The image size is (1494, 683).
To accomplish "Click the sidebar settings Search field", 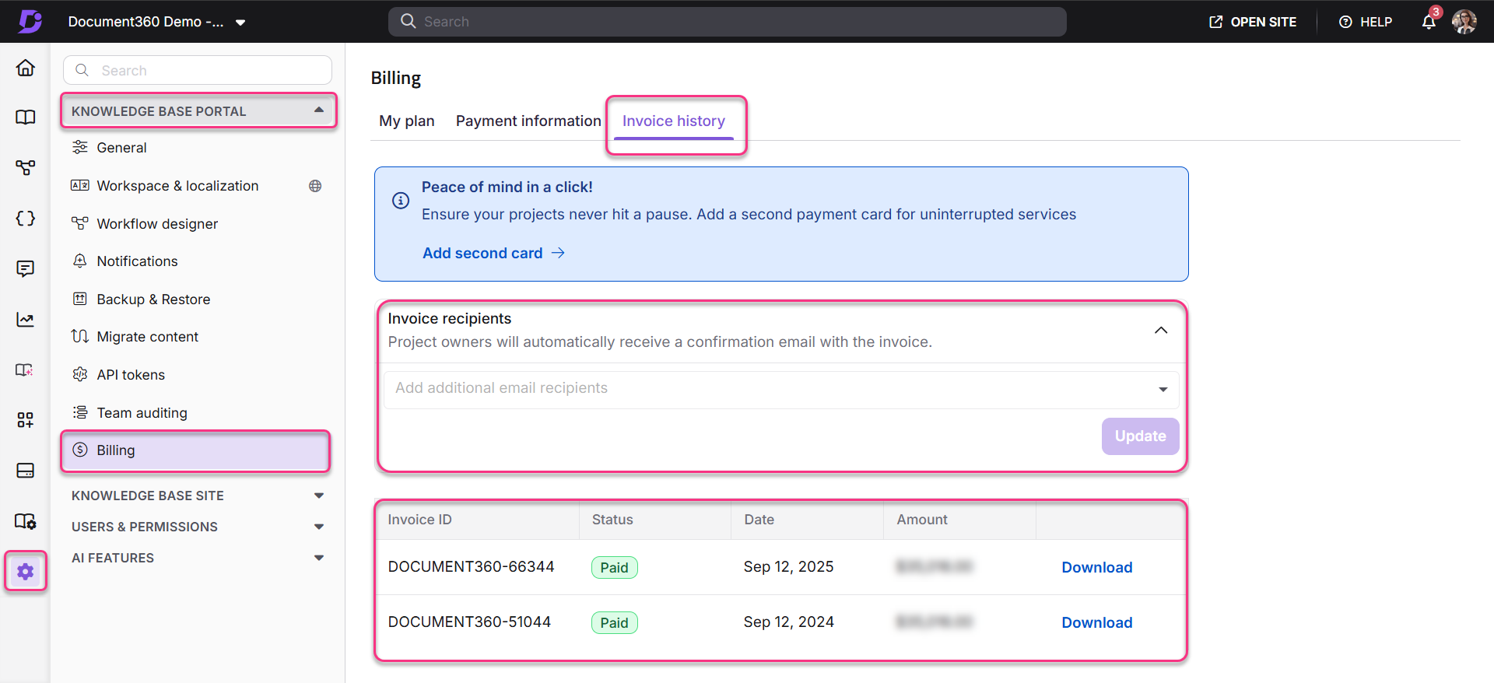I will (198, 70).
